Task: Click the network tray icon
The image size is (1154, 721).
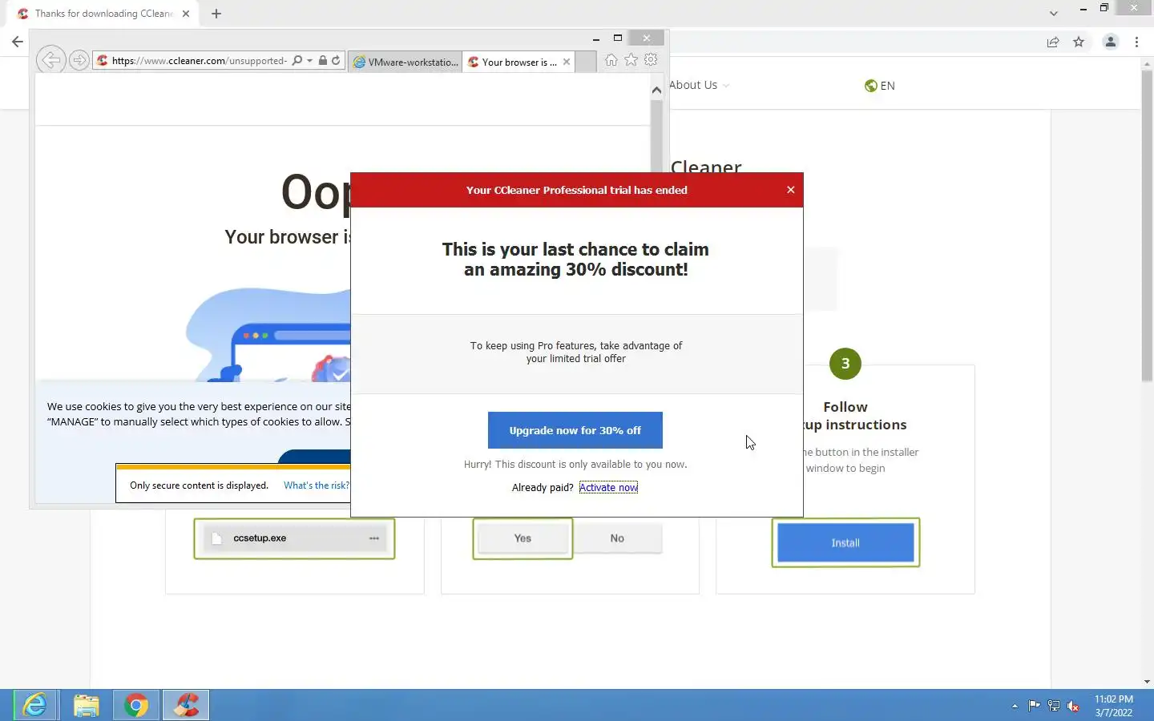Action: (x=1054, y=706)
